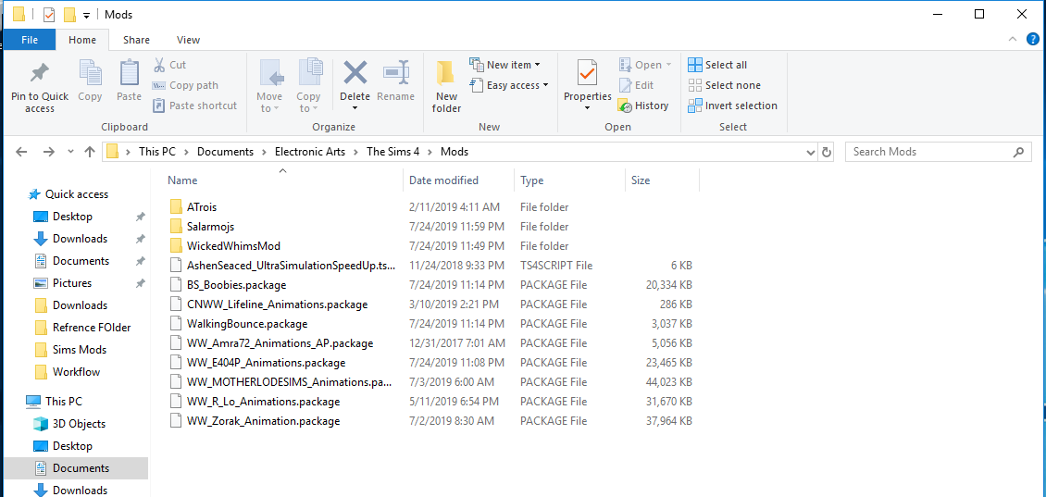This screenshot has width=1046, height=497.
Task: Open the blue Help question mark
Action: coord(1033,40)
